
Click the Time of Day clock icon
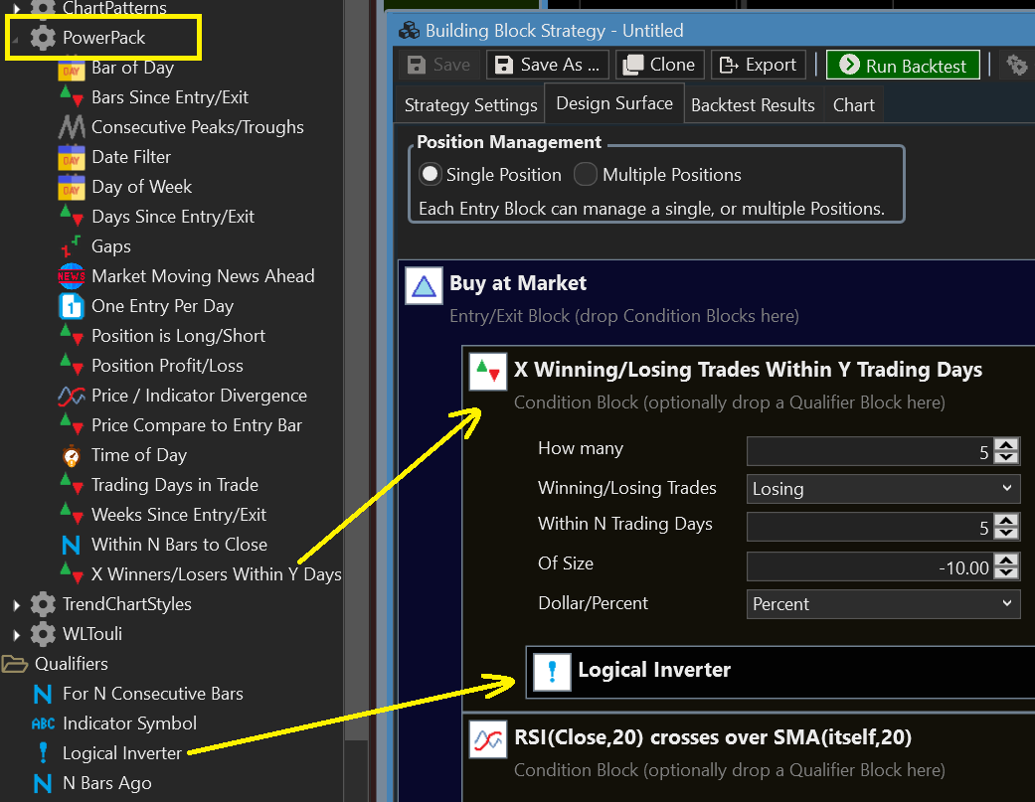(x=72, y=455)
